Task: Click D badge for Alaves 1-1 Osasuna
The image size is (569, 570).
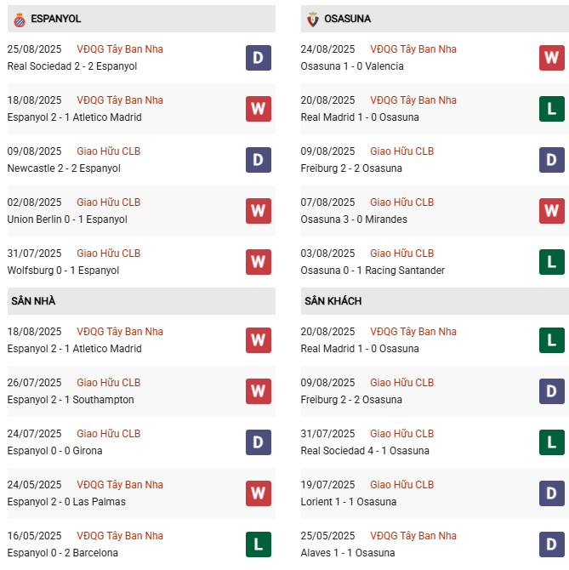Action: (552, 544)
